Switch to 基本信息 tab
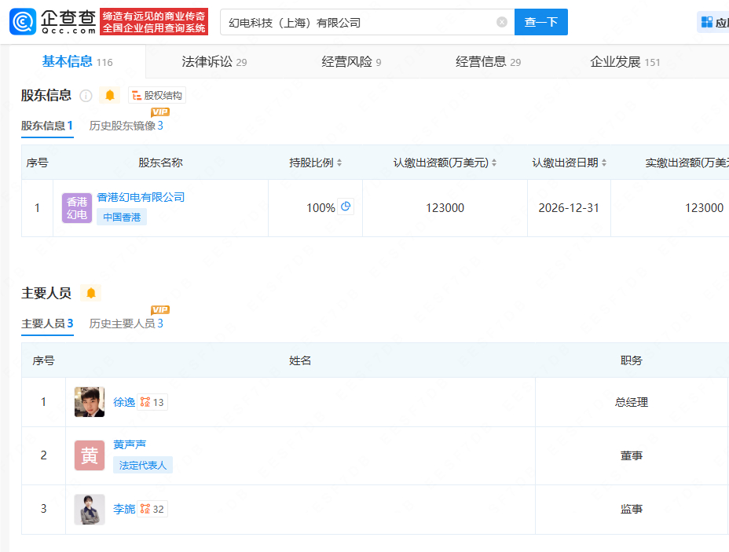The width and height of the screenshot is (729, 552). [77, 61]
